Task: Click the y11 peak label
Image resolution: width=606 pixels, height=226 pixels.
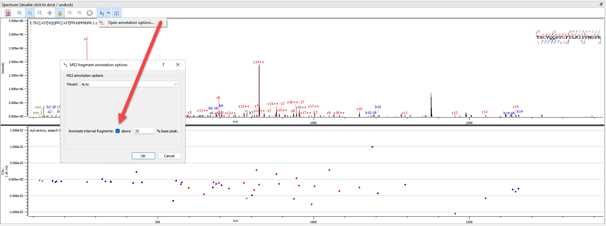Action: [404, 113]
